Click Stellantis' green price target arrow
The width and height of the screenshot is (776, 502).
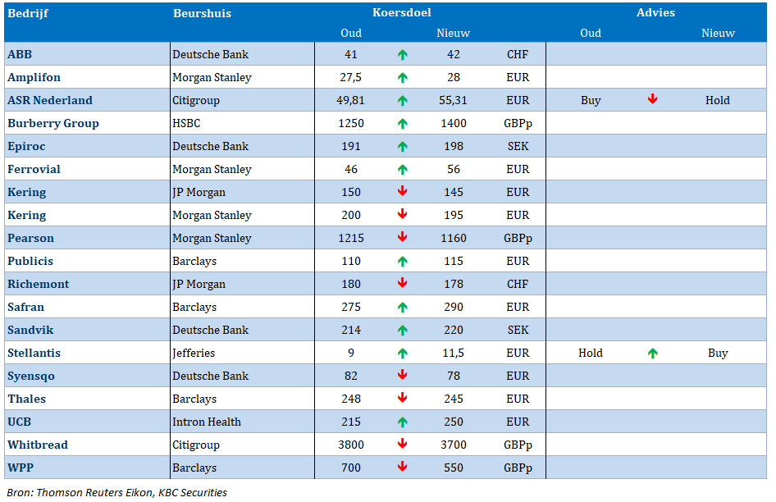point(402,354)
